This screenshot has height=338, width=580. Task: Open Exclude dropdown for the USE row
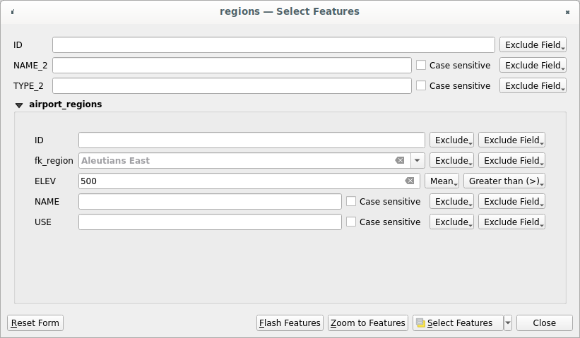pos(451,222)
